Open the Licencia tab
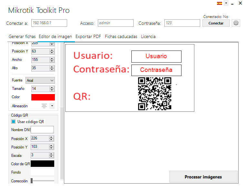The width and height of the screenshot is (246, 191). pos(148,36)
